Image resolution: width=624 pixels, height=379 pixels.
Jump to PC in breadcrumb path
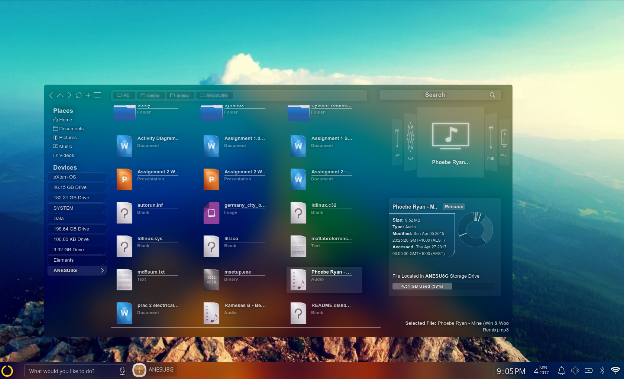coord(124,95)
